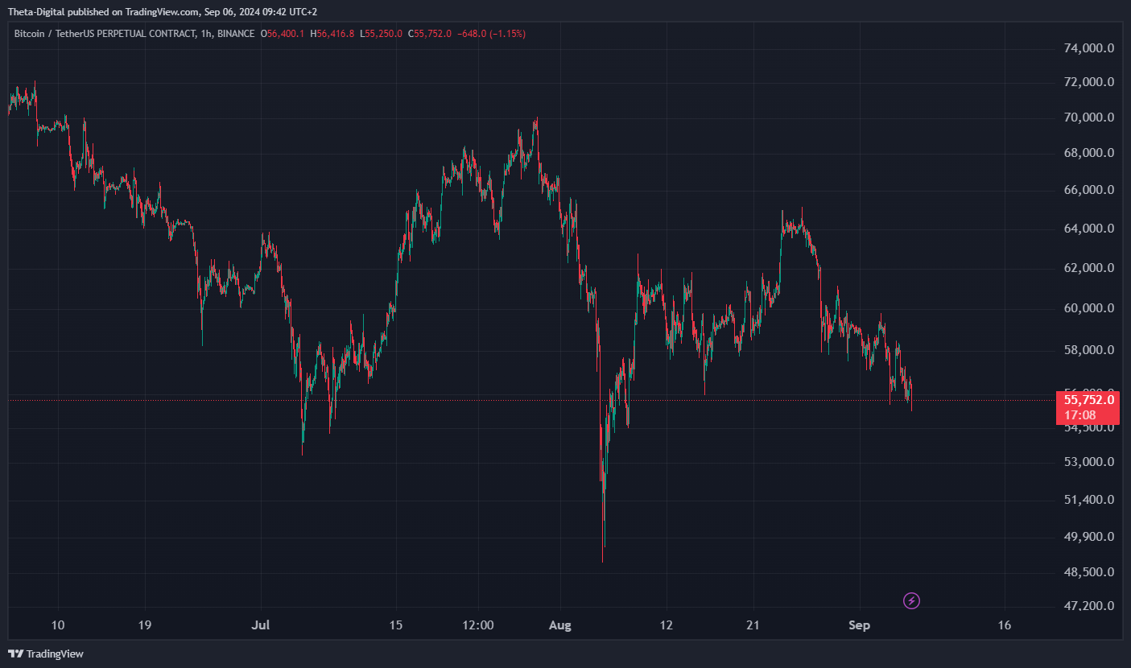Click the BINANCE exchange label in the legend
Viewport: 1131px width, 668px height.
pos(236,34)
